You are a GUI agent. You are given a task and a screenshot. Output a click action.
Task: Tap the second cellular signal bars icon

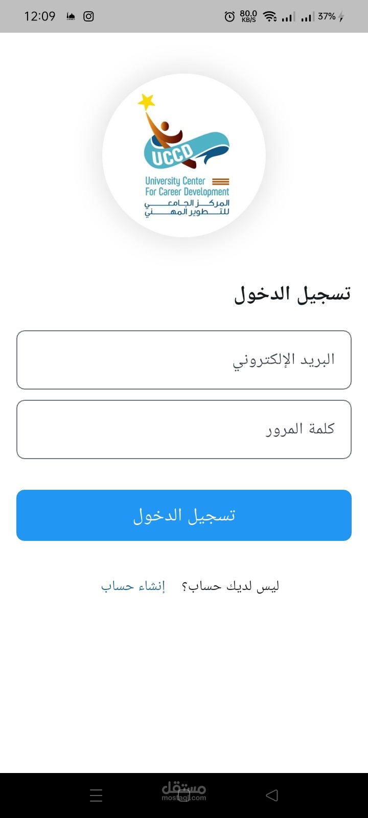pos(307,17)
